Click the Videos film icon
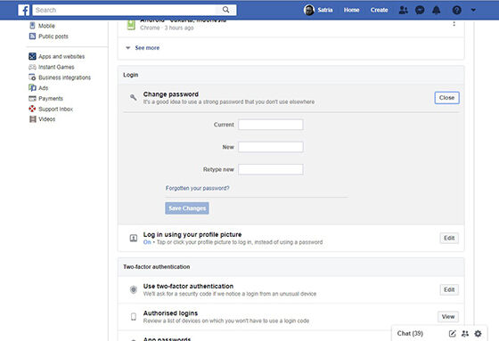 point(32,119)
